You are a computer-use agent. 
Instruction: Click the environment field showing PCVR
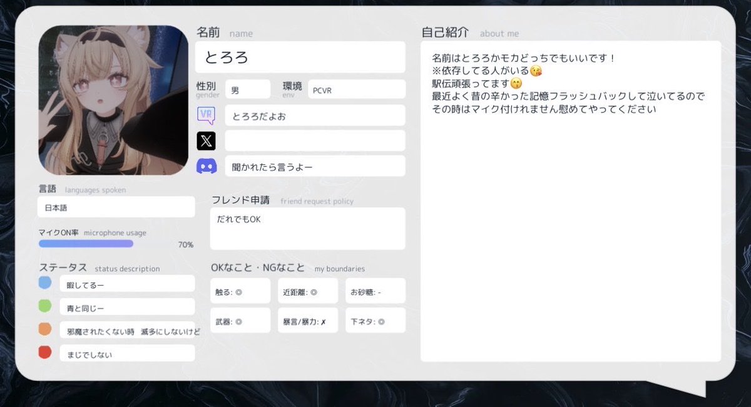pyautogui.click(x=357, y=89)
